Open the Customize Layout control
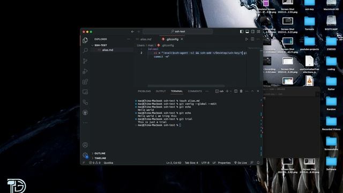The height and width of the screenshot is (193, 343). [x=258, y=32]
